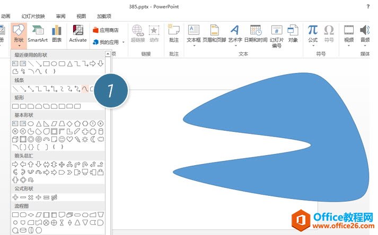Select the heart shape in 基本形状
This screenshot has width=378, height=235.
point(69,139)
